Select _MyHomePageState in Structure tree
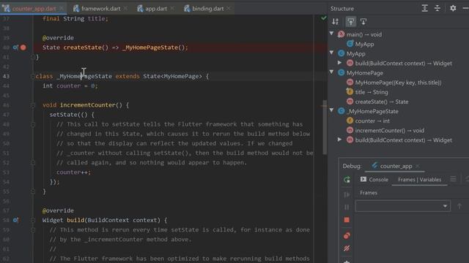 point(373,111)
